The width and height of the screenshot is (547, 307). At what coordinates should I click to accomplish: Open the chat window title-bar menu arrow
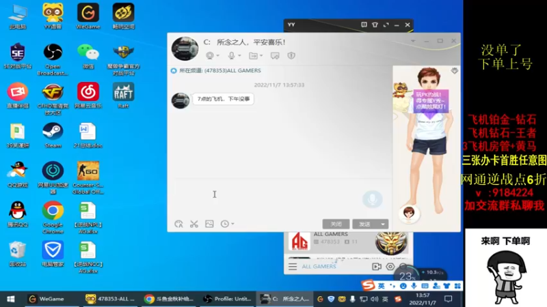coord(413,41)
